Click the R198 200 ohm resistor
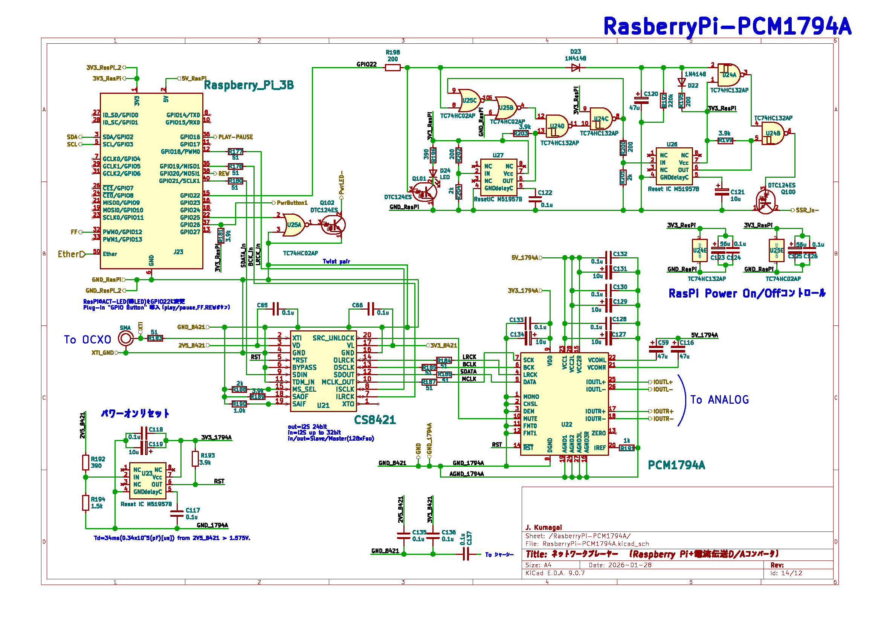 [392, 68]
